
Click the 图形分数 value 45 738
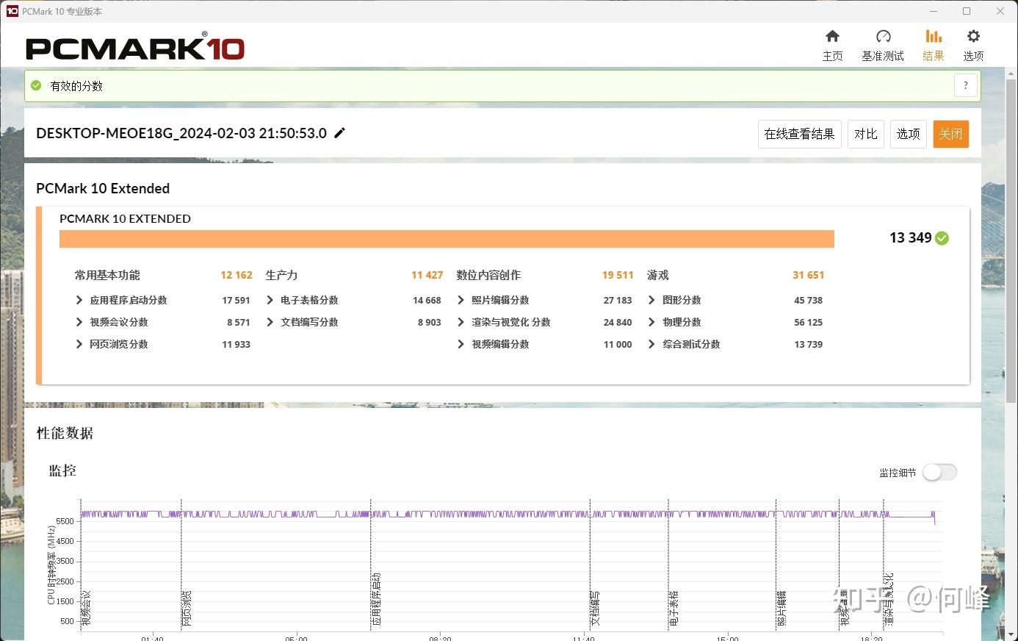click(809, 300)
